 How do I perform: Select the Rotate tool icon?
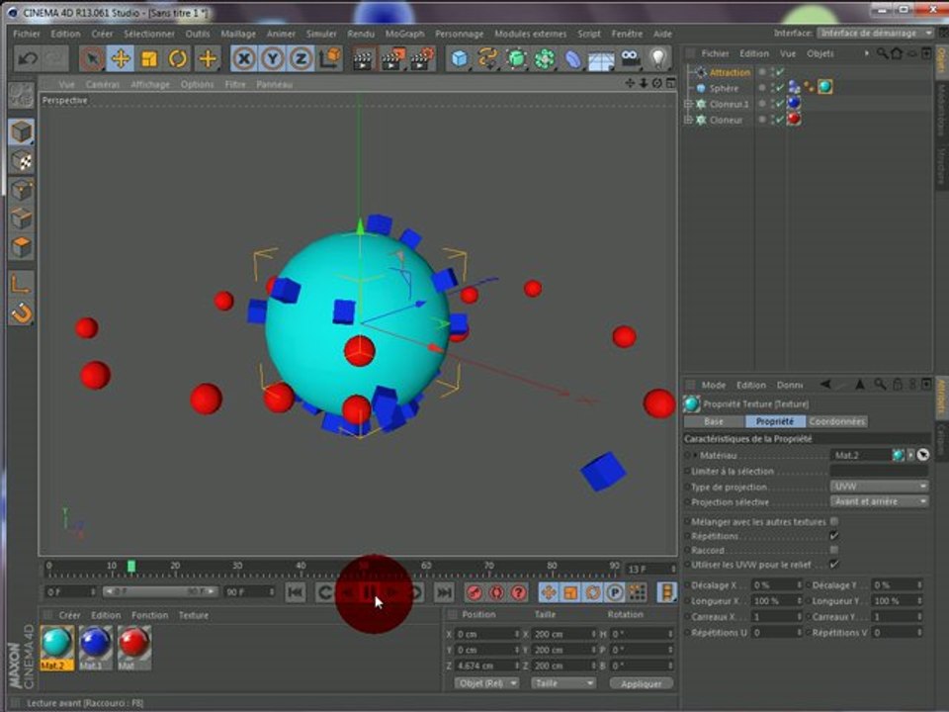pos(178,58)
